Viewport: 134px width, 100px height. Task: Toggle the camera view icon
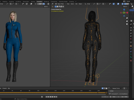[x=127, y=24]
